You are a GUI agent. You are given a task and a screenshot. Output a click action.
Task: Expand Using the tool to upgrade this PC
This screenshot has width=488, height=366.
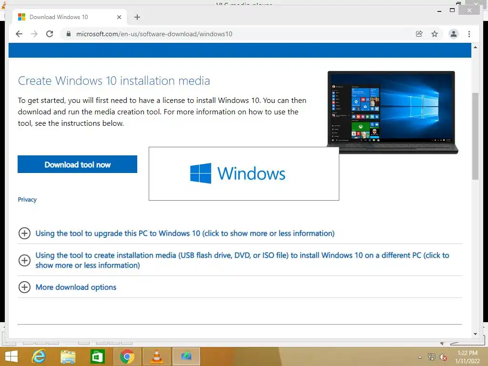185,234
